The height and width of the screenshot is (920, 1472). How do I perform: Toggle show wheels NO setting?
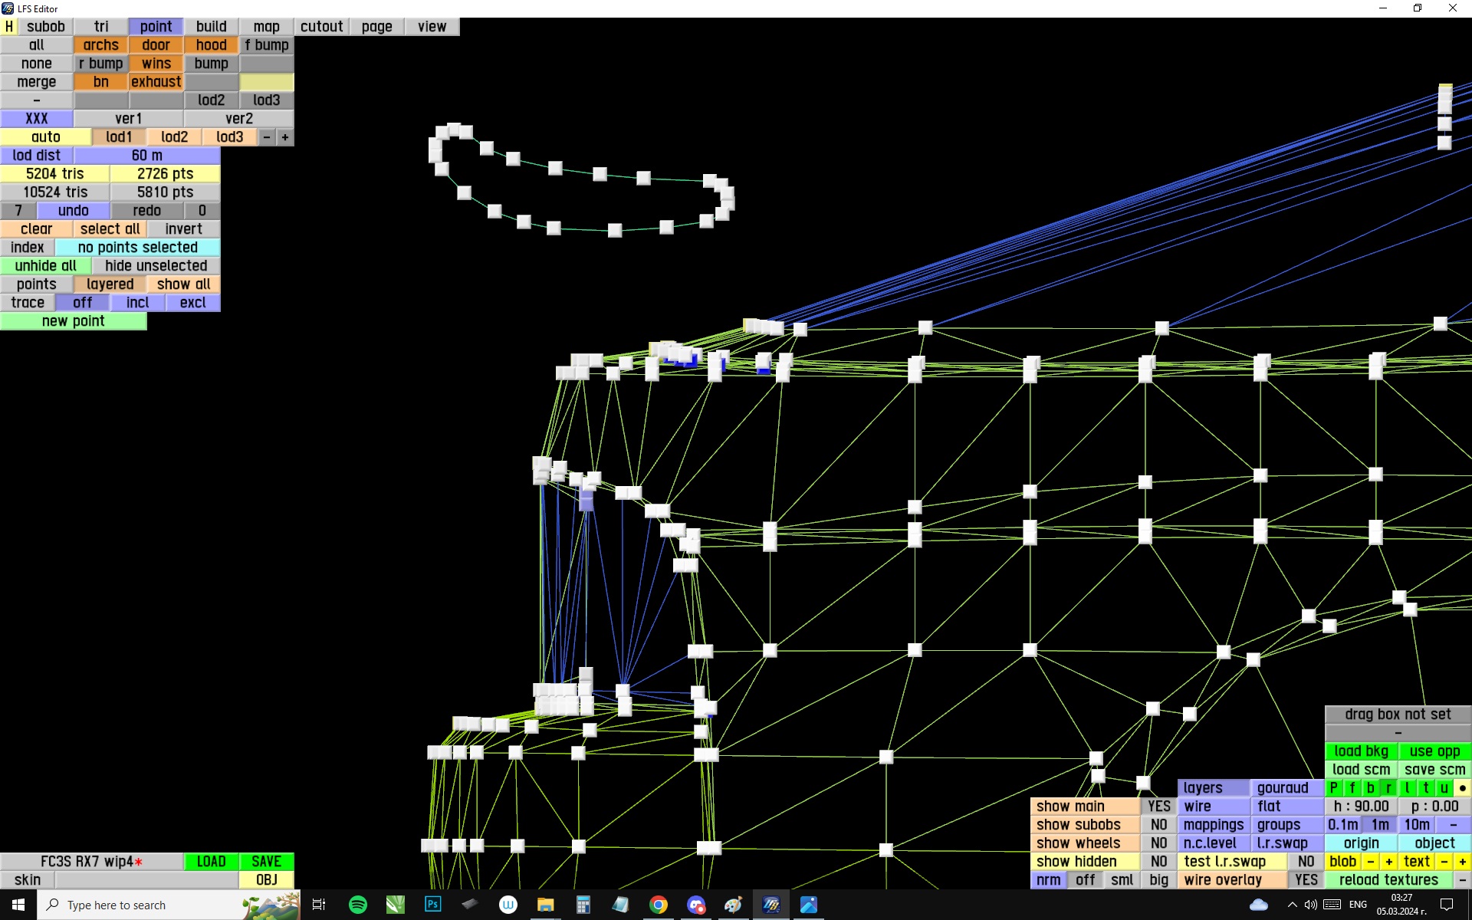1158,843
